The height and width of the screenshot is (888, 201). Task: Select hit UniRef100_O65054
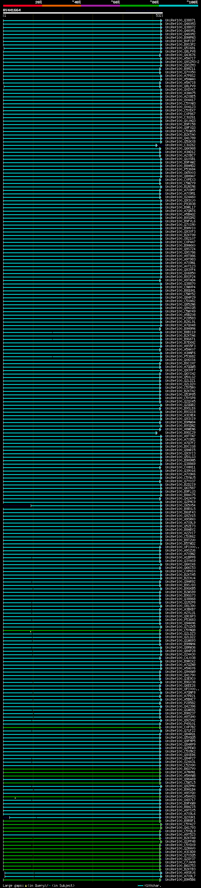tap(180, 505)
